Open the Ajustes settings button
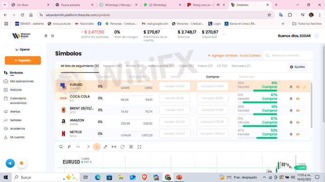 pyautogui.click(x=297, y=67)
